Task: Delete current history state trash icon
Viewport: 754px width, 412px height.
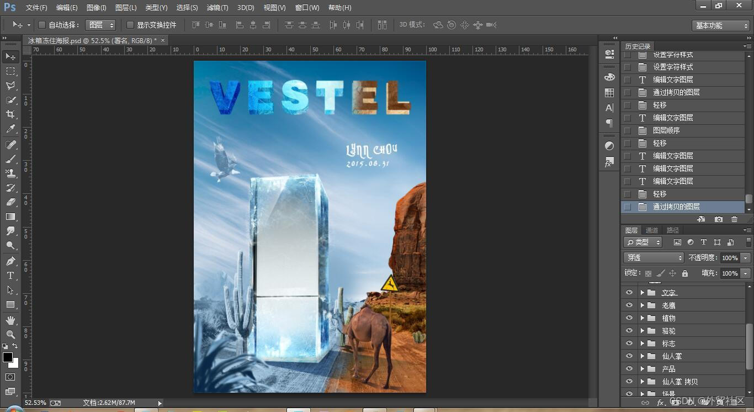Action: 734,219
